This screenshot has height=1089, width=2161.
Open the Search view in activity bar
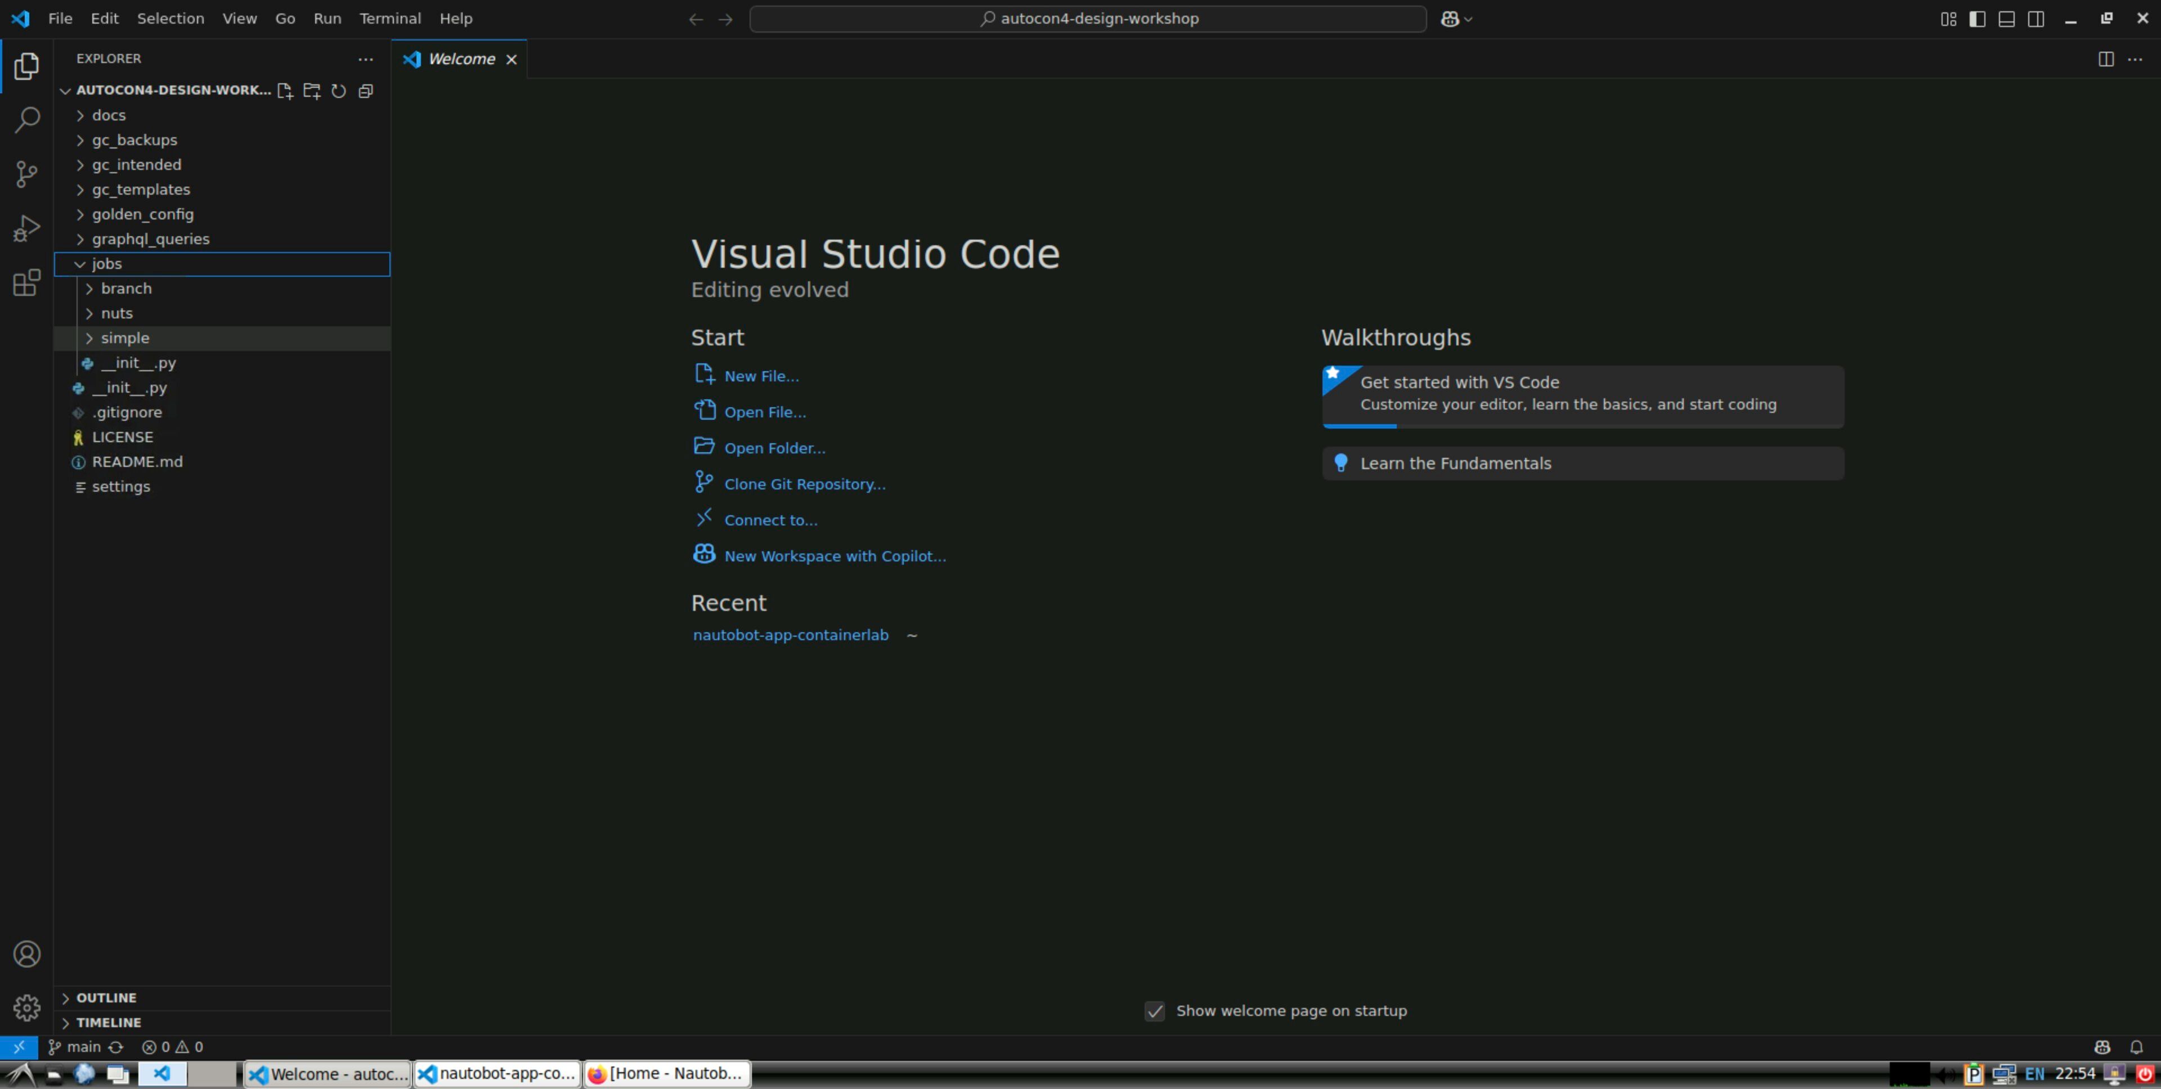click(x=27, y=120)
